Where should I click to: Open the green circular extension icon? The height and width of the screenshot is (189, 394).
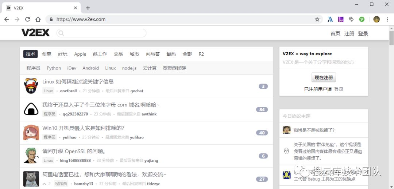362,19
